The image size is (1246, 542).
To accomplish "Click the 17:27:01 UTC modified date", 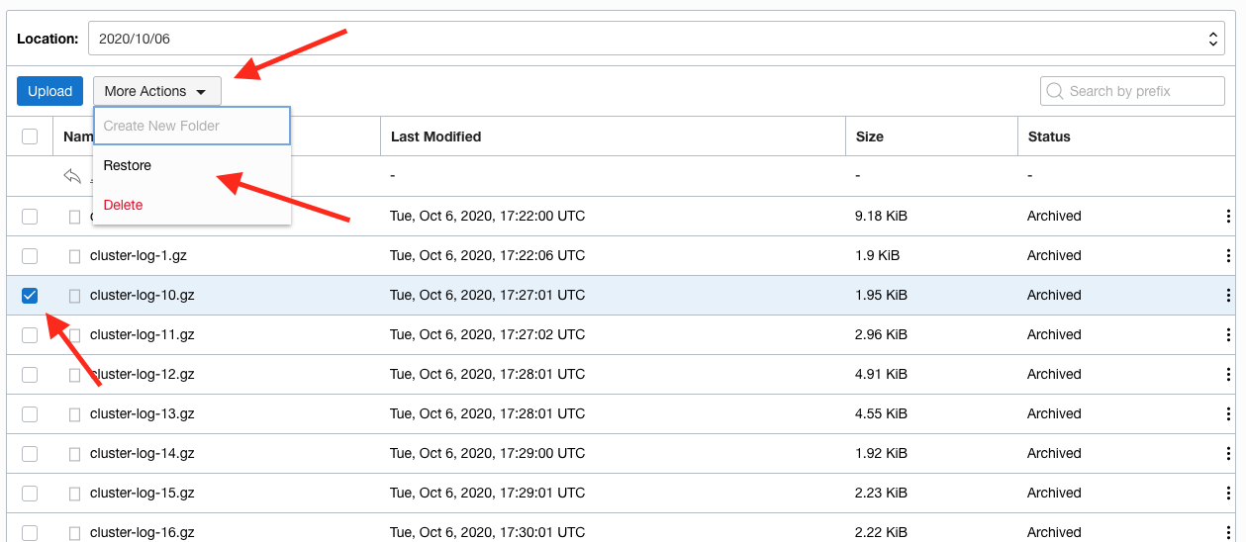I will (x=488, y=295).
